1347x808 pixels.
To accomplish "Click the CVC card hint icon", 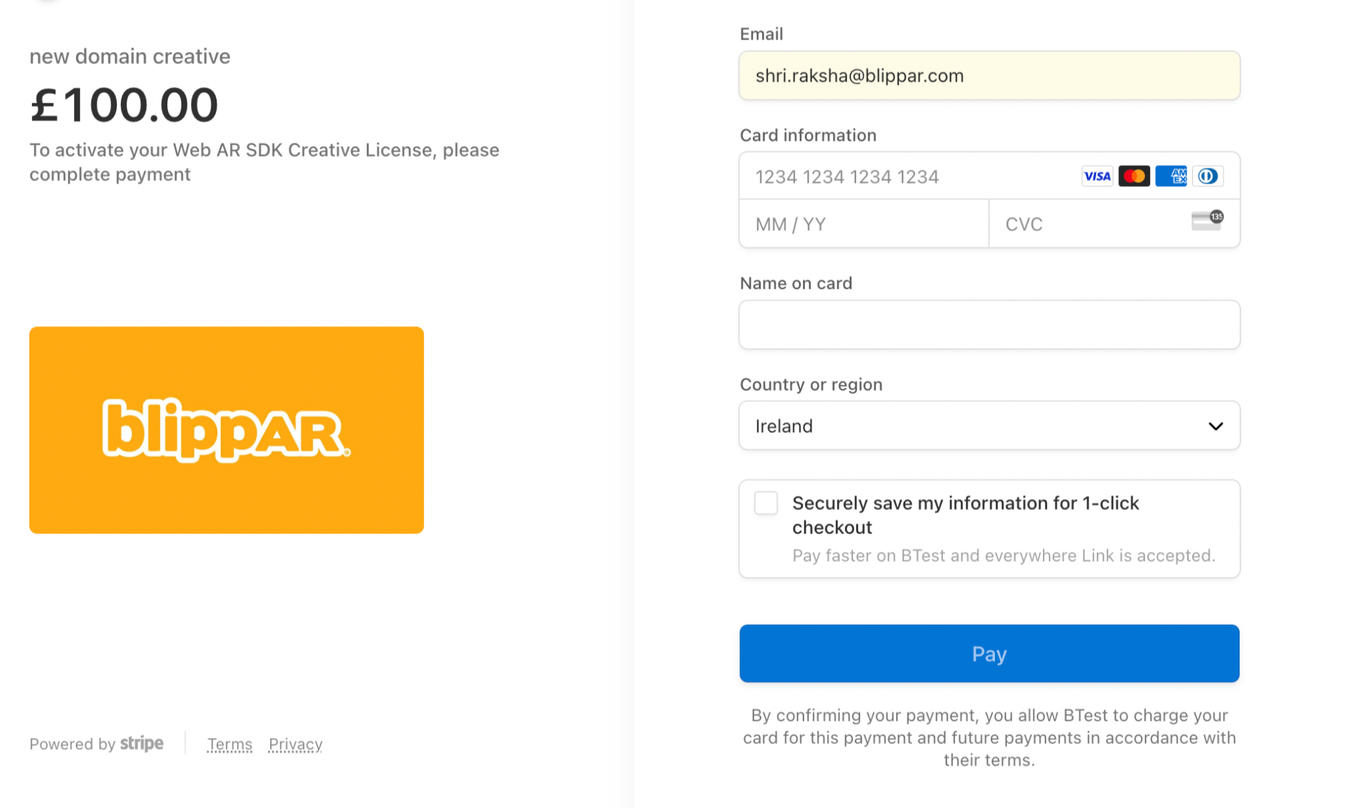I will [x=1207, y=220].
